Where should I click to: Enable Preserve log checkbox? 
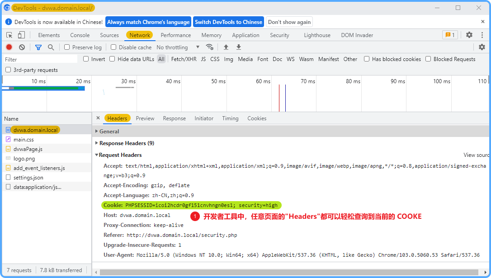coord(67,47)
